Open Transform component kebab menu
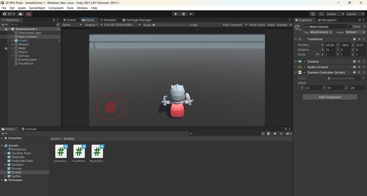The image size is (367, 196). [364, 39]
